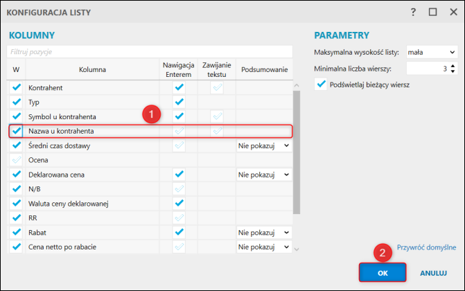The height and width of the screenshot is (291, 465).
Task: Click the ANULUJ button
Action: 433,273
